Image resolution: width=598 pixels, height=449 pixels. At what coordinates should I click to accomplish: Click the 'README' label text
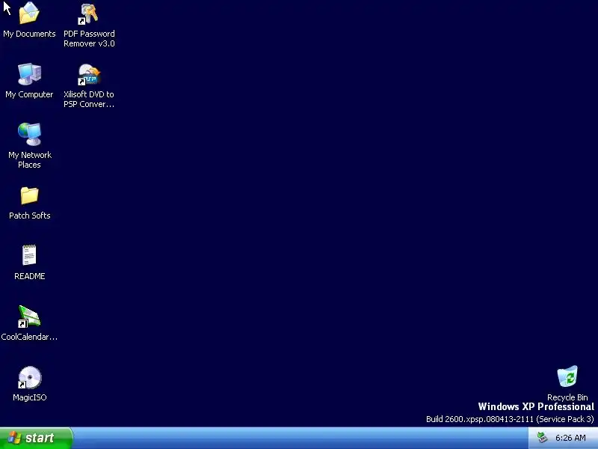click(x=29, y=276)
